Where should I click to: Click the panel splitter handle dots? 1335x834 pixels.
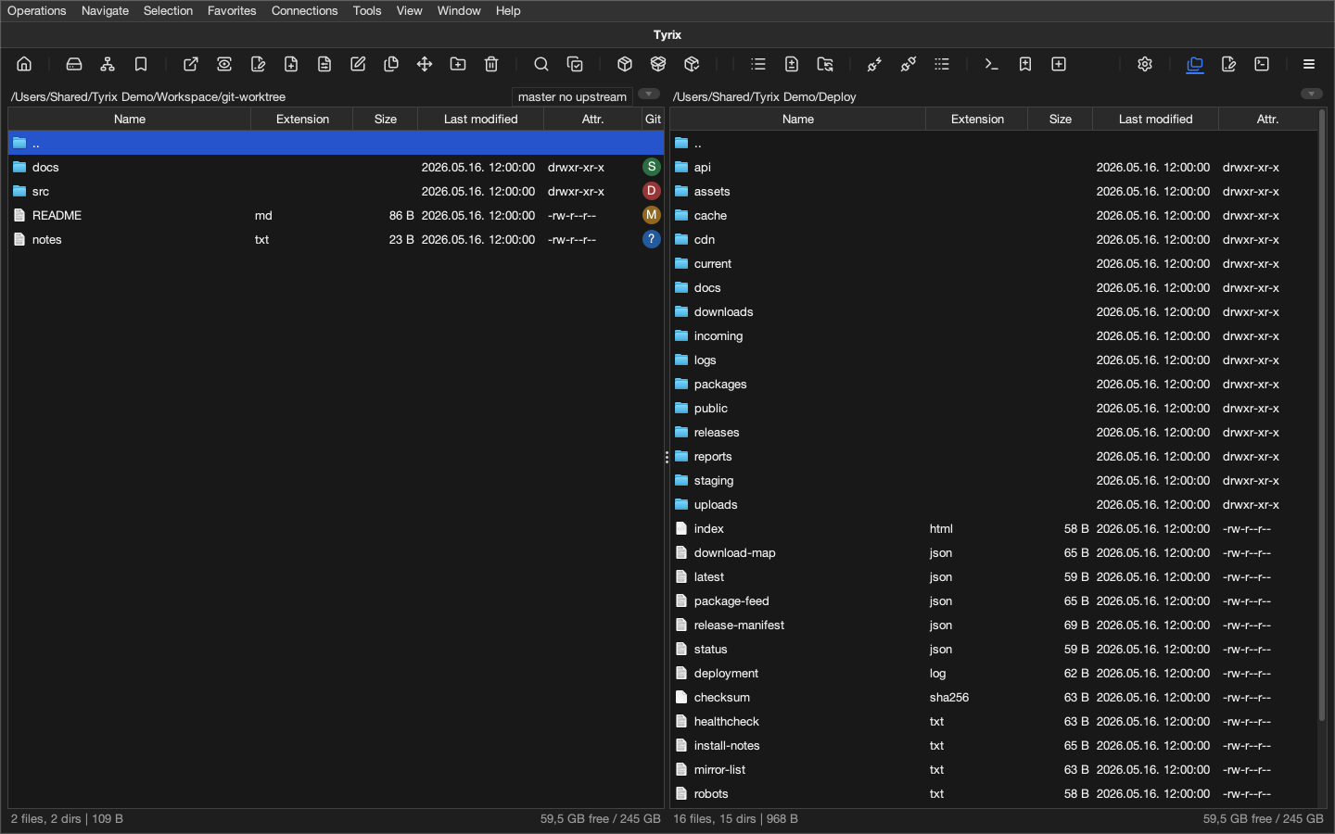(667, 457)
